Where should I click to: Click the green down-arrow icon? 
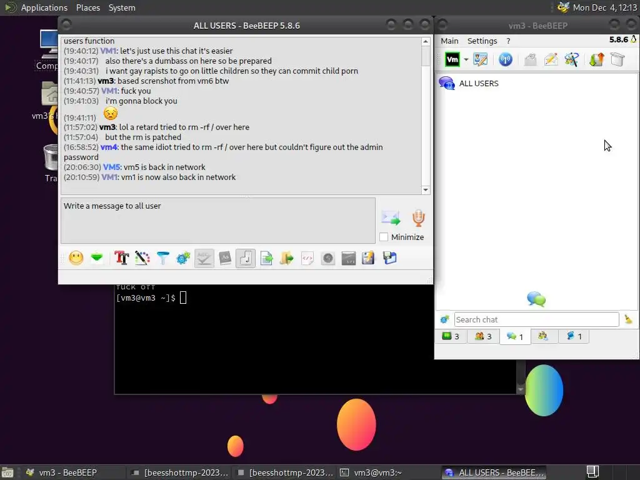point(97,258)
